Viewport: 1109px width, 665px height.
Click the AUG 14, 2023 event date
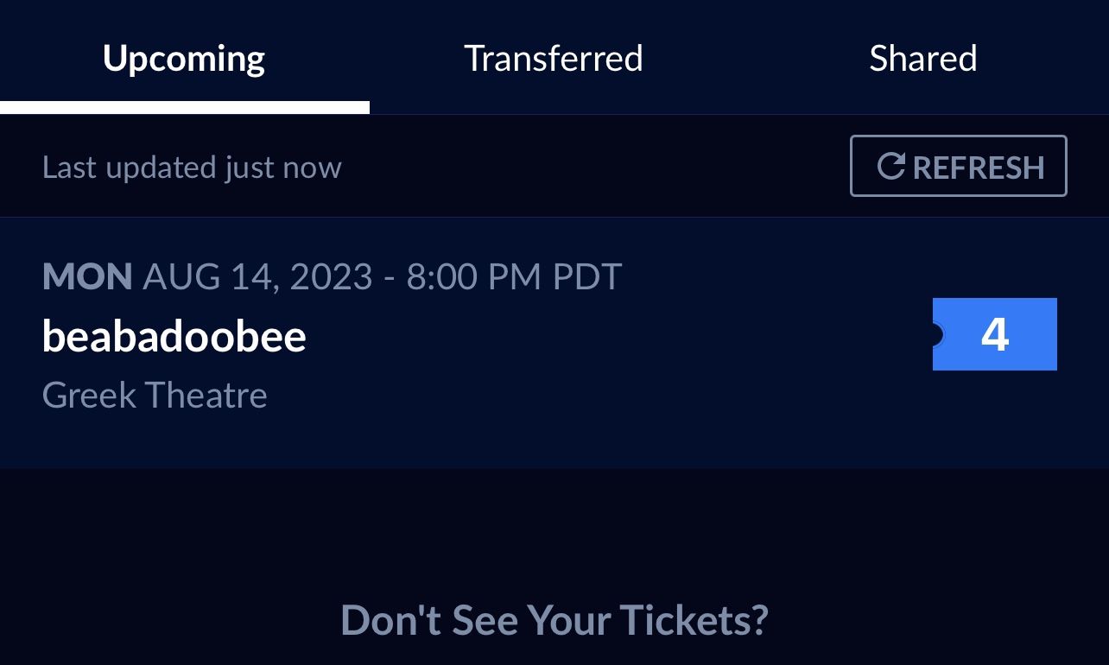[257, 277]
